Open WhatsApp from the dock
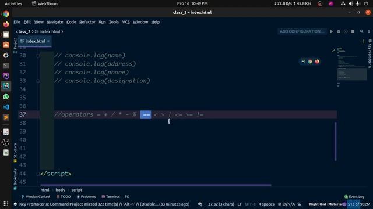The height and width of the screenshot is (209, 373). coord(6,97)
